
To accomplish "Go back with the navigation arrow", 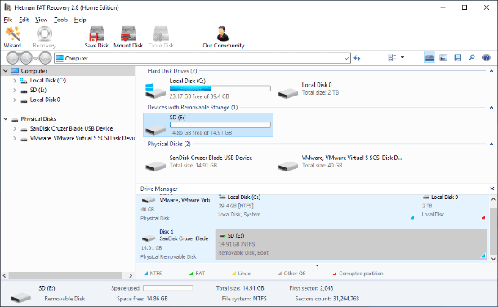I will tap(13, 58).
